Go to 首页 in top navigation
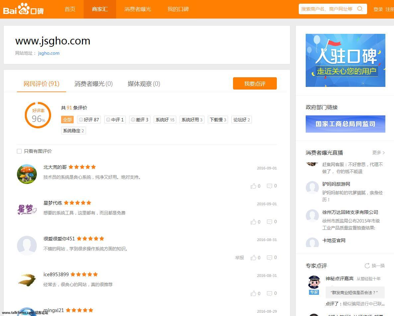The height and width of the screenshot is (316, 394). click(x=70, y=9)
